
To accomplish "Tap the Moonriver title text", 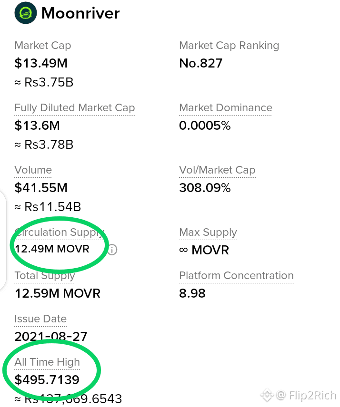I will tap(80, 13).
